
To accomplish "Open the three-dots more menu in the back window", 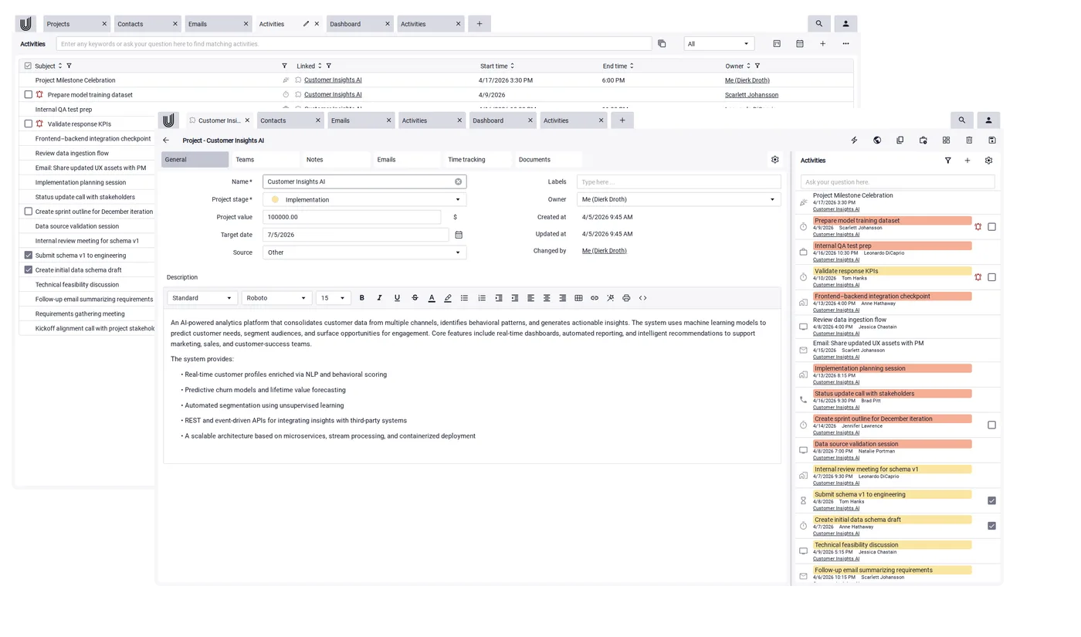I will [x=845, y=44].
